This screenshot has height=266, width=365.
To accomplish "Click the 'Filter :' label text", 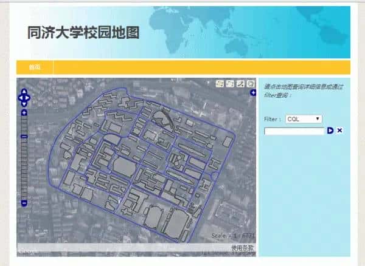I will [273, 119].
